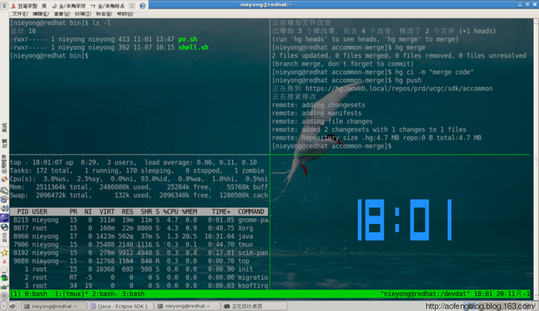Image resolution: width=539 pixels, height=311 pixels.
Task: Click the 3:bash tmux window label
Action: (x=133, y=294)
